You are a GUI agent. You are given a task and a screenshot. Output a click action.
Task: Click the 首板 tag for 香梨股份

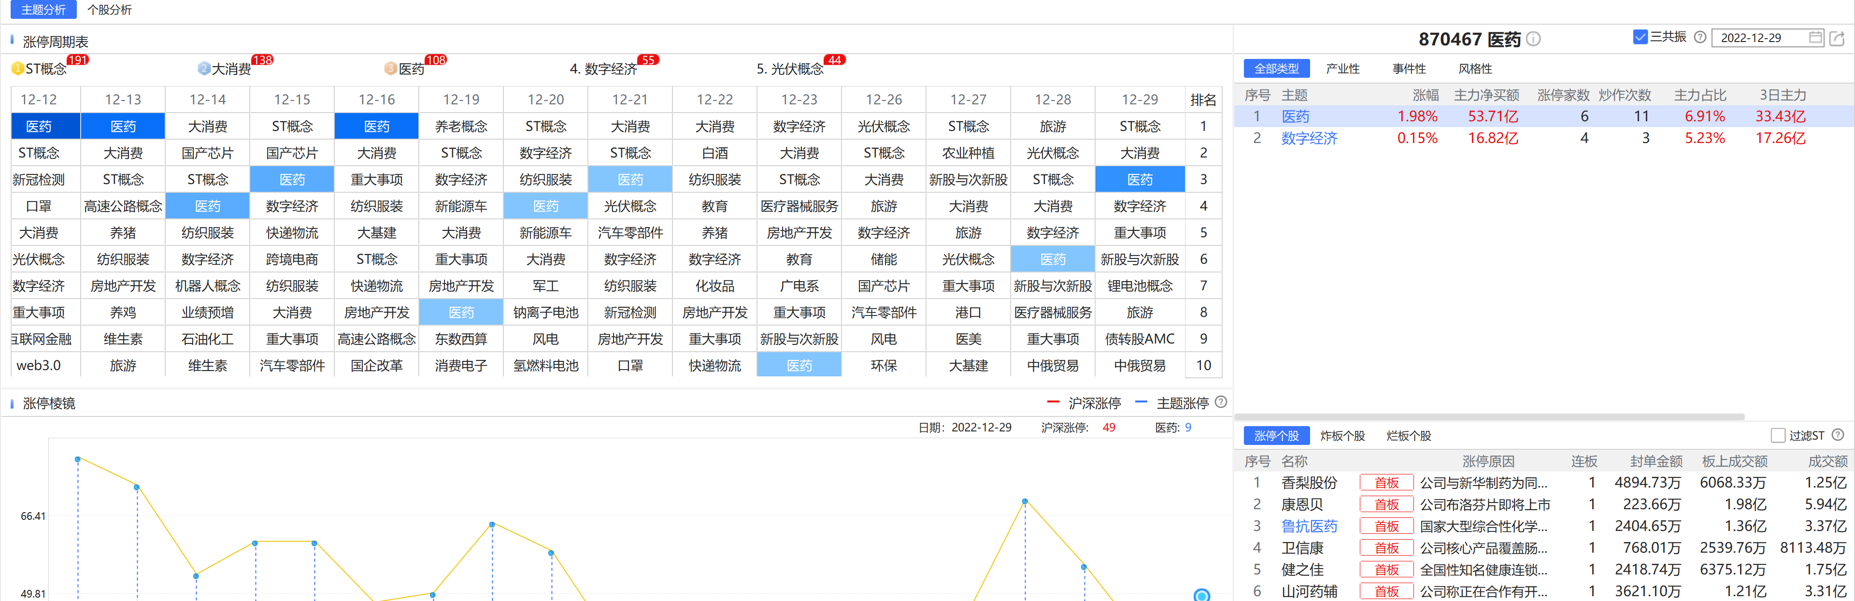point(1386,483)
